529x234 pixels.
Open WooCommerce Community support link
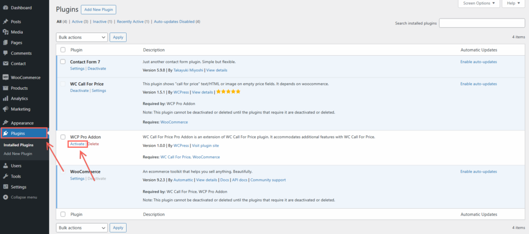coord(268,180)
